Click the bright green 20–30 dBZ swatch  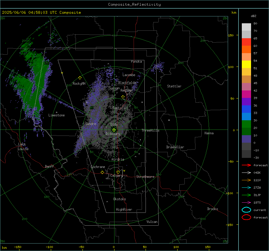pyautogui.click(x=246, y=124)
